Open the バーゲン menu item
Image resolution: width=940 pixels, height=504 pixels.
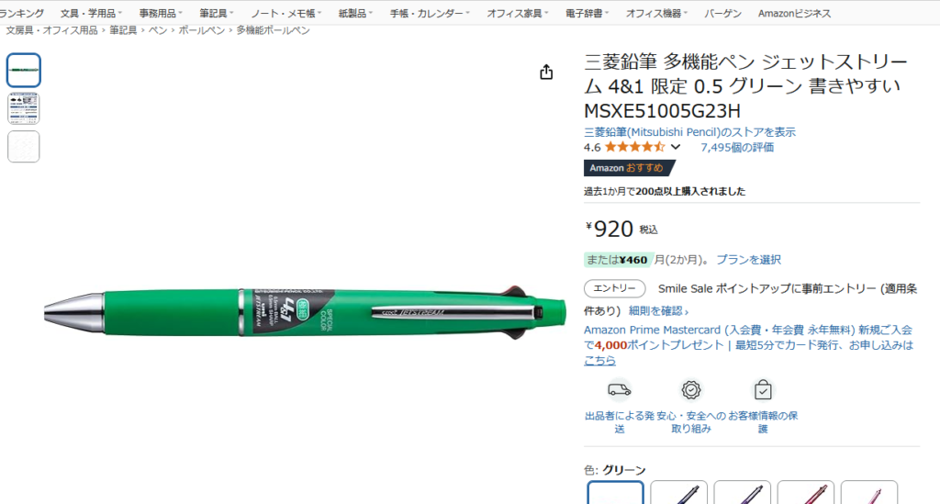pyautogui.click(x=722, y=13)
